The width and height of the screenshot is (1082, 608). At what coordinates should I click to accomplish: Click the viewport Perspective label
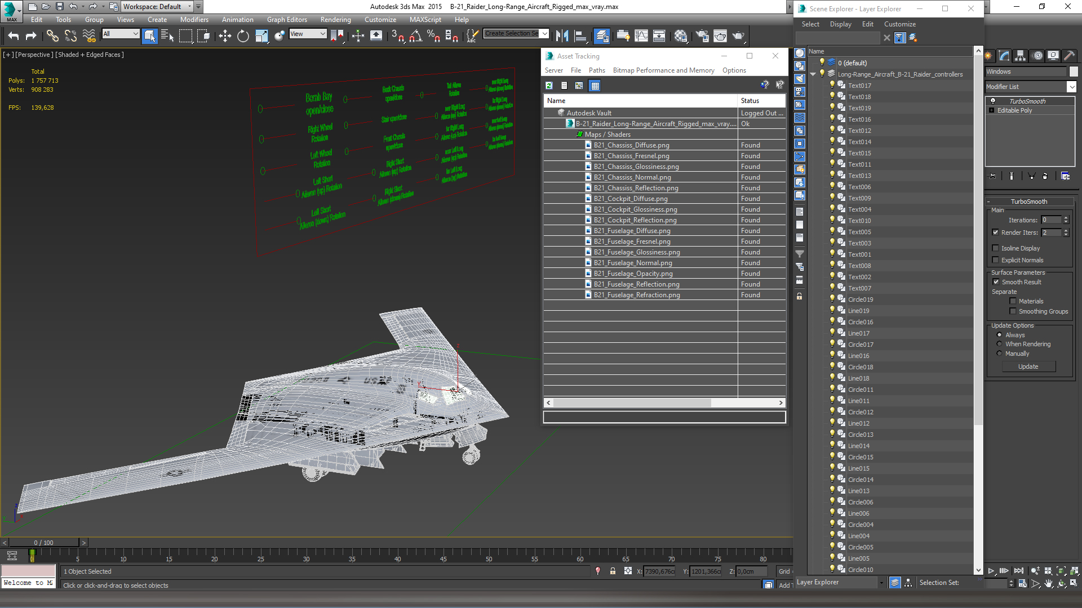[x=34, y=55]
